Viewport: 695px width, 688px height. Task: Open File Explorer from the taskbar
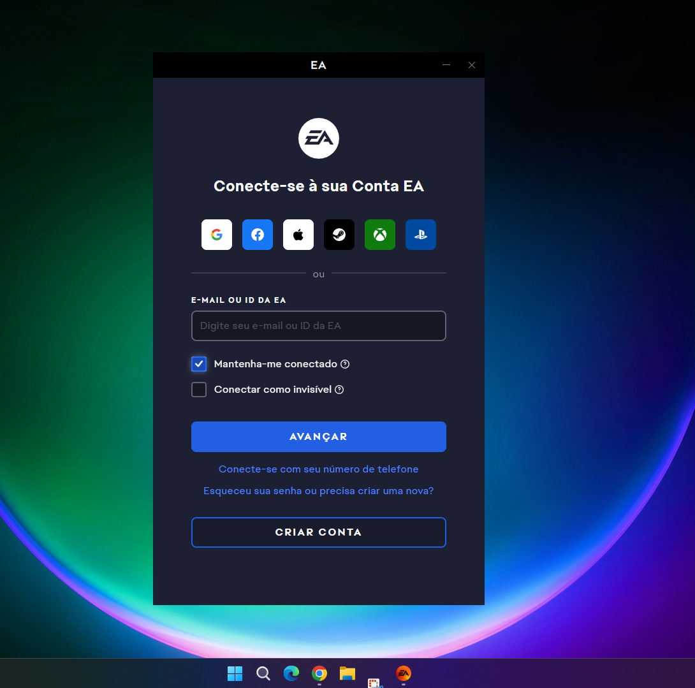pyautogui.click(x=347, y=673)
